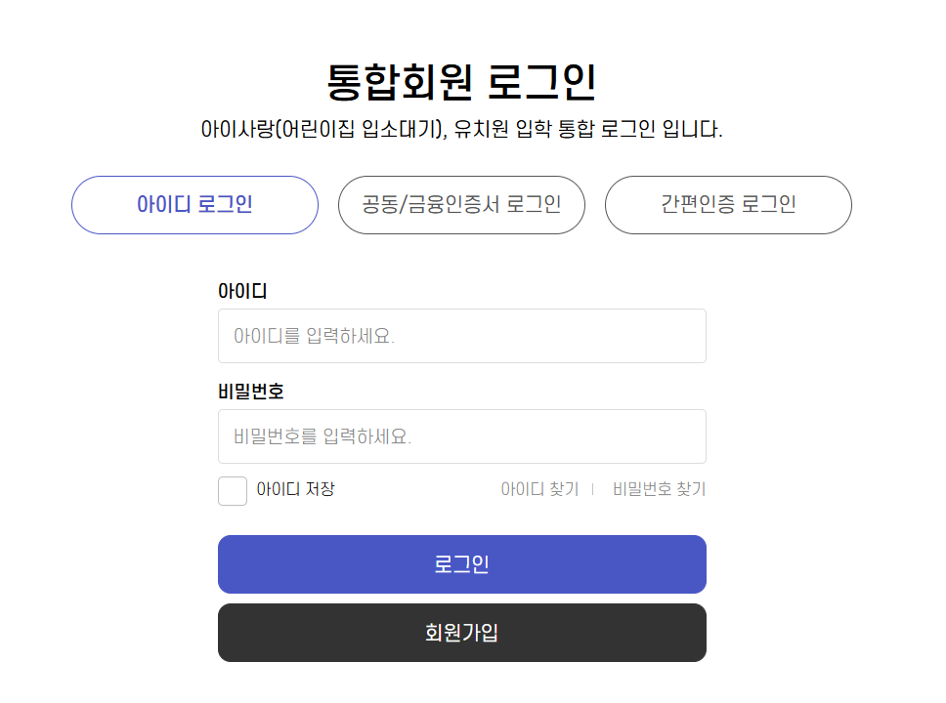The height and width of the screenshot is (703, 946).
Task: Start registration via 회원가입
Action: tap(461, 633)
